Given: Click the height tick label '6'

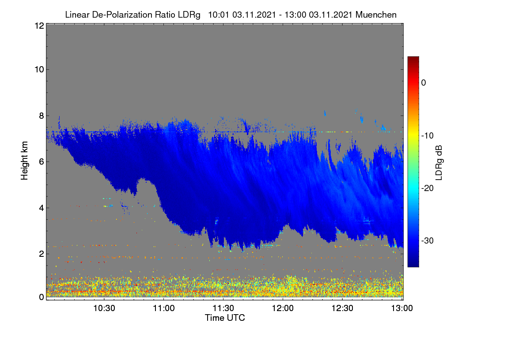Looking at the screenshot, I should coord(41,161).
